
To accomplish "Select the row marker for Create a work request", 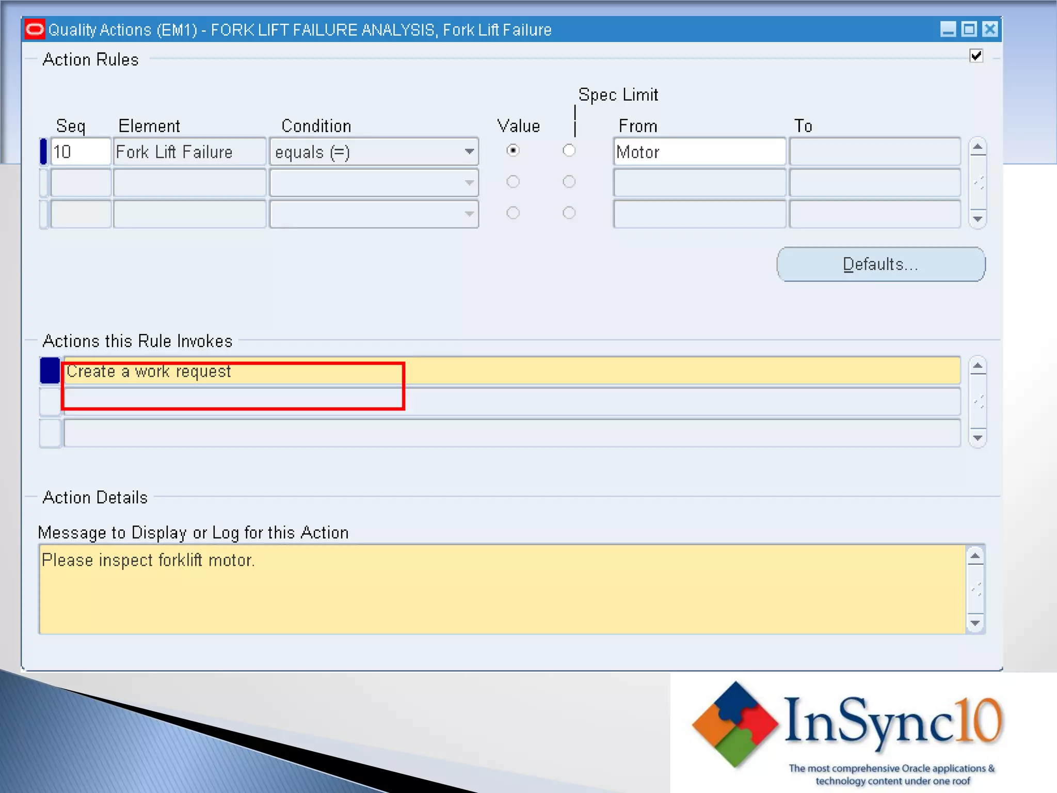I will coord(50,371).
